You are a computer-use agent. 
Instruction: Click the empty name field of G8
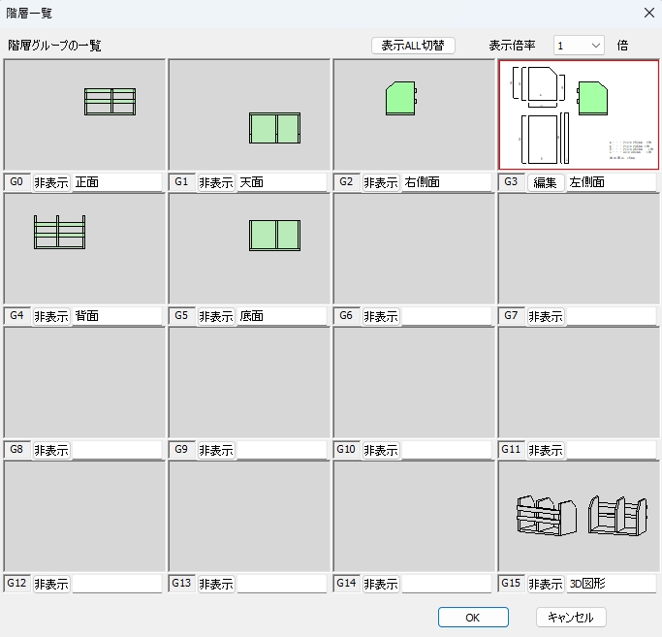pos(117,450)
